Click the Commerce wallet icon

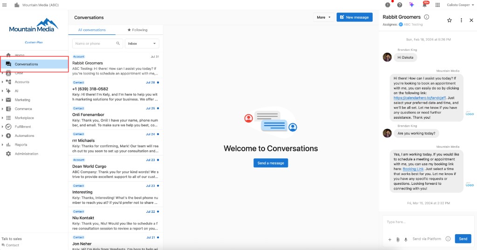click(x=8, y=109)
